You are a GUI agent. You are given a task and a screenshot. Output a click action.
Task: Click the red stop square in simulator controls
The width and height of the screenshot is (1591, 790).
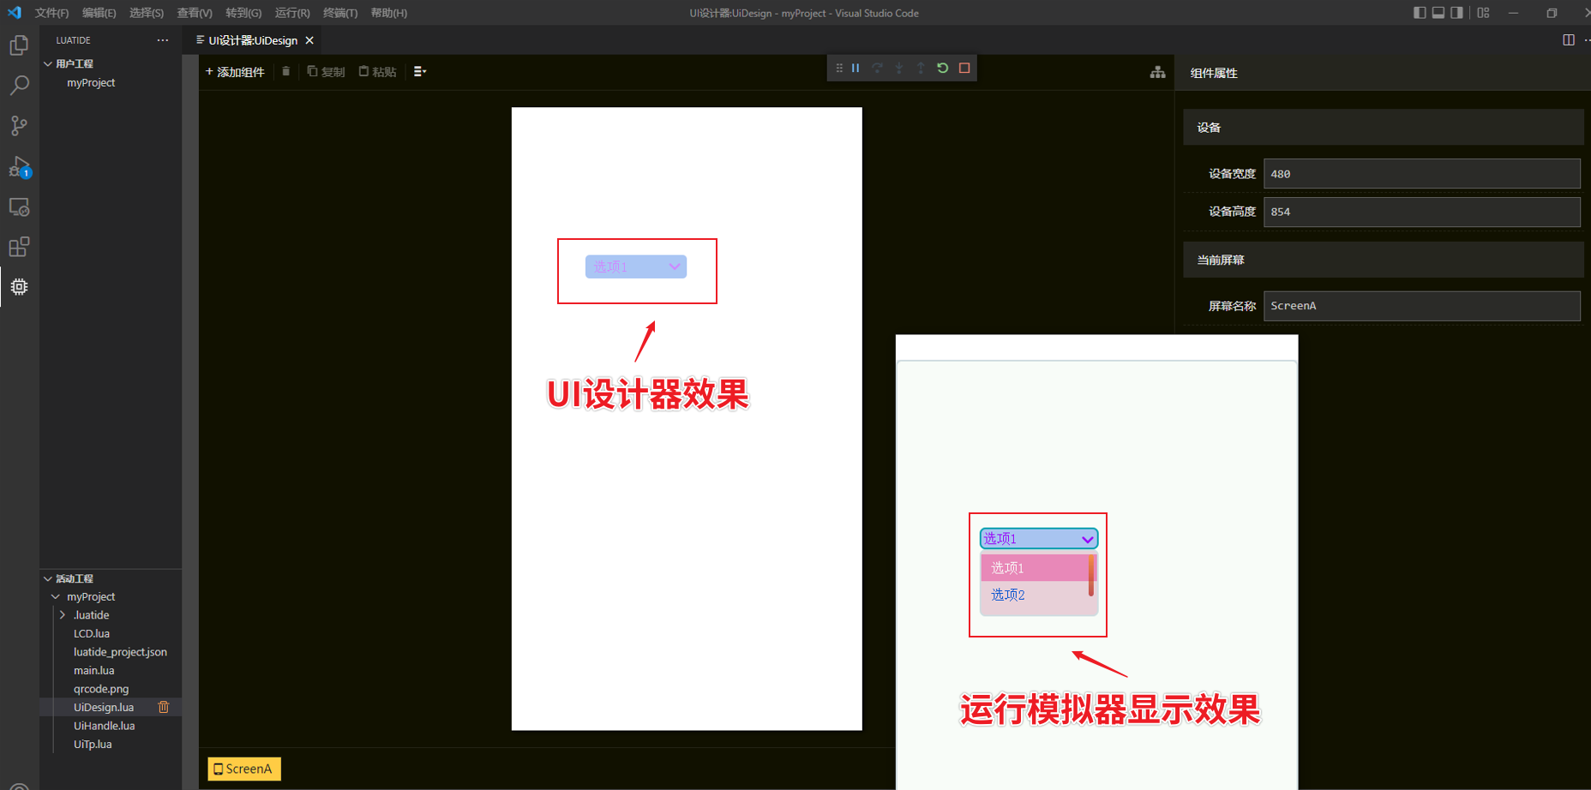(964, 68)
